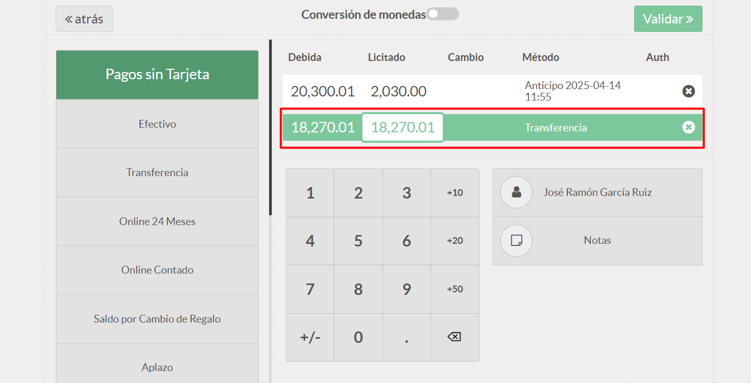Click the Validar button

(x=668, y=19)
